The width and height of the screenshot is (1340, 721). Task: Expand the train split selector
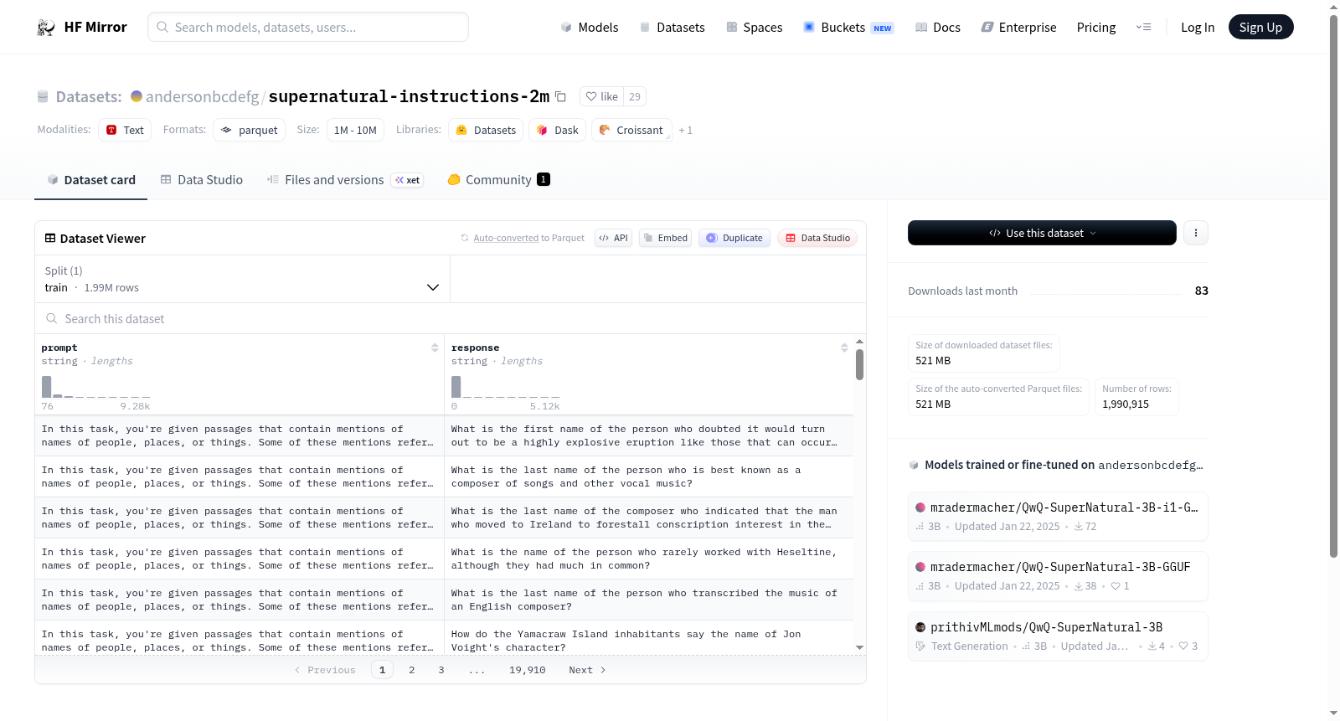(242, 279)
